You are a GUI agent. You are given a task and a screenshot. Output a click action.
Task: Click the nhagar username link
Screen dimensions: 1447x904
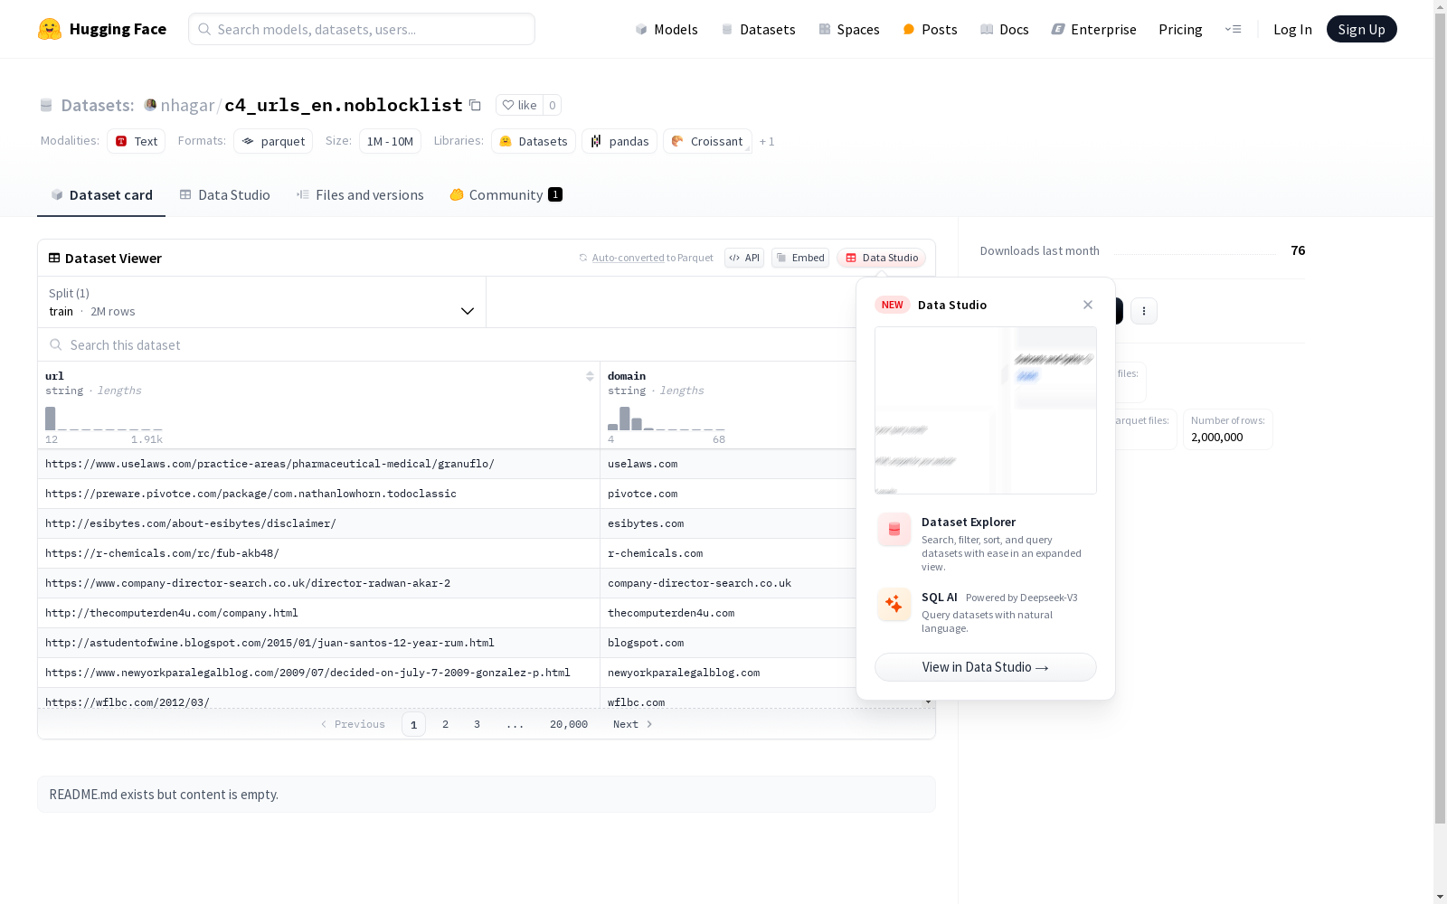[187, 105]
